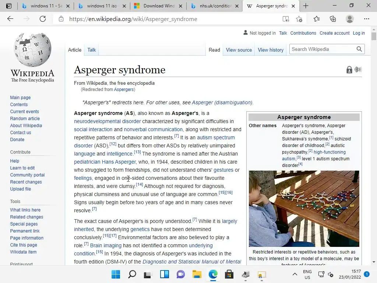The height and width of the screenshot is (283, 377).
Task: Open Asperger (disambiguation) link
Action: click(222, 102)
